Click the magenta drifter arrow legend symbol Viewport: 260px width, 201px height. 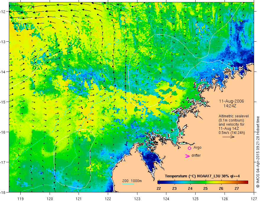pos(188,156)
